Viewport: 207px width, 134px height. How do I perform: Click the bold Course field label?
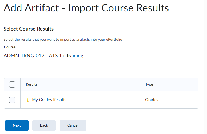(x=10, y=47)
